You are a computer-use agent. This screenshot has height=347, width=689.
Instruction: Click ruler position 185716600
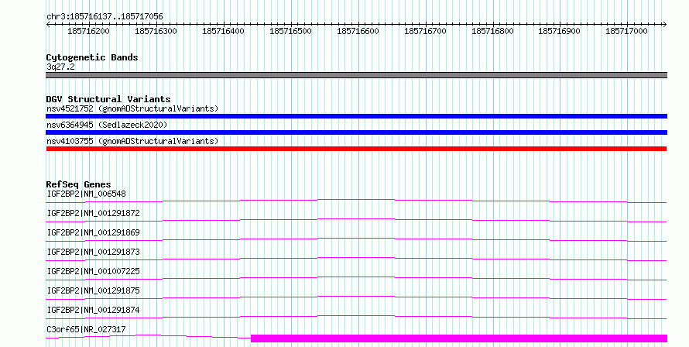coord(358,31)
